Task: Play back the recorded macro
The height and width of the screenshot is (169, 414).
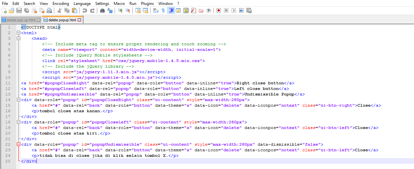Action: tap(234, 11)
